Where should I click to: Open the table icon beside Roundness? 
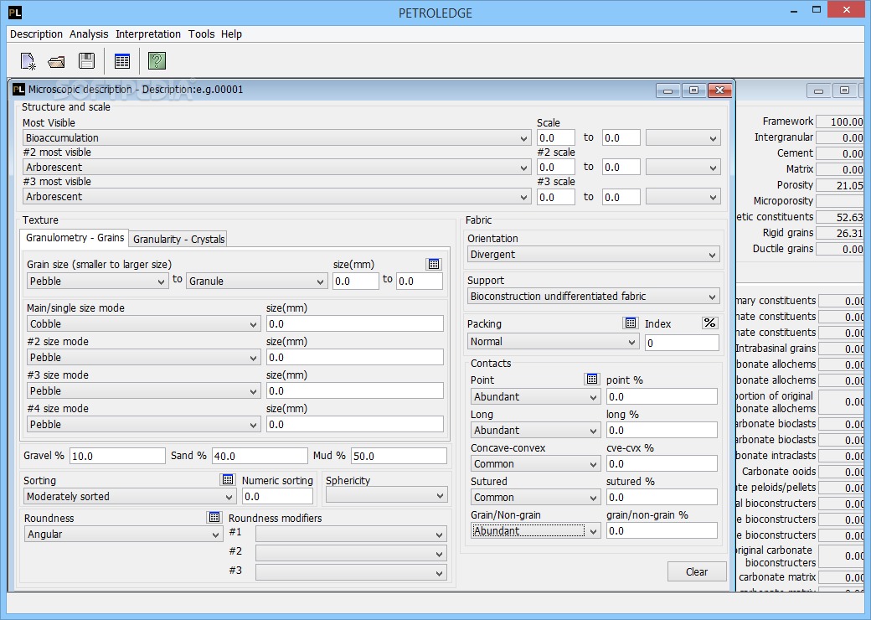coord(214,517)
